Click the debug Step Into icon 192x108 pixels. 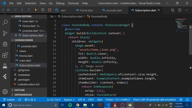pyautogui.click(x=22, y=10)
